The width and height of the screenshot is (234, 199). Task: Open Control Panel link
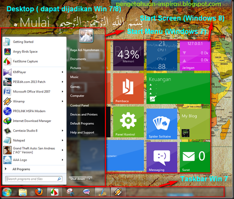click(79, 105)
